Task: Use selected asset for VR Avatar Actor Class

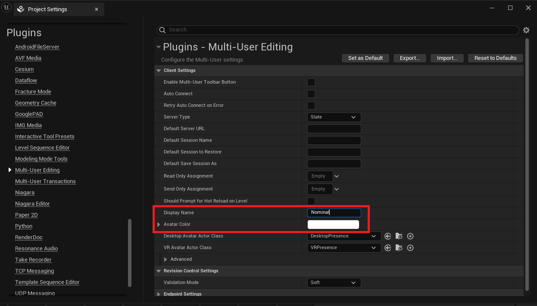Action: tap(387, 247)
